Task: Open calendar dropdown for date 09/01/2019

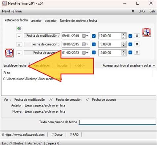Action: click(85, 36)
